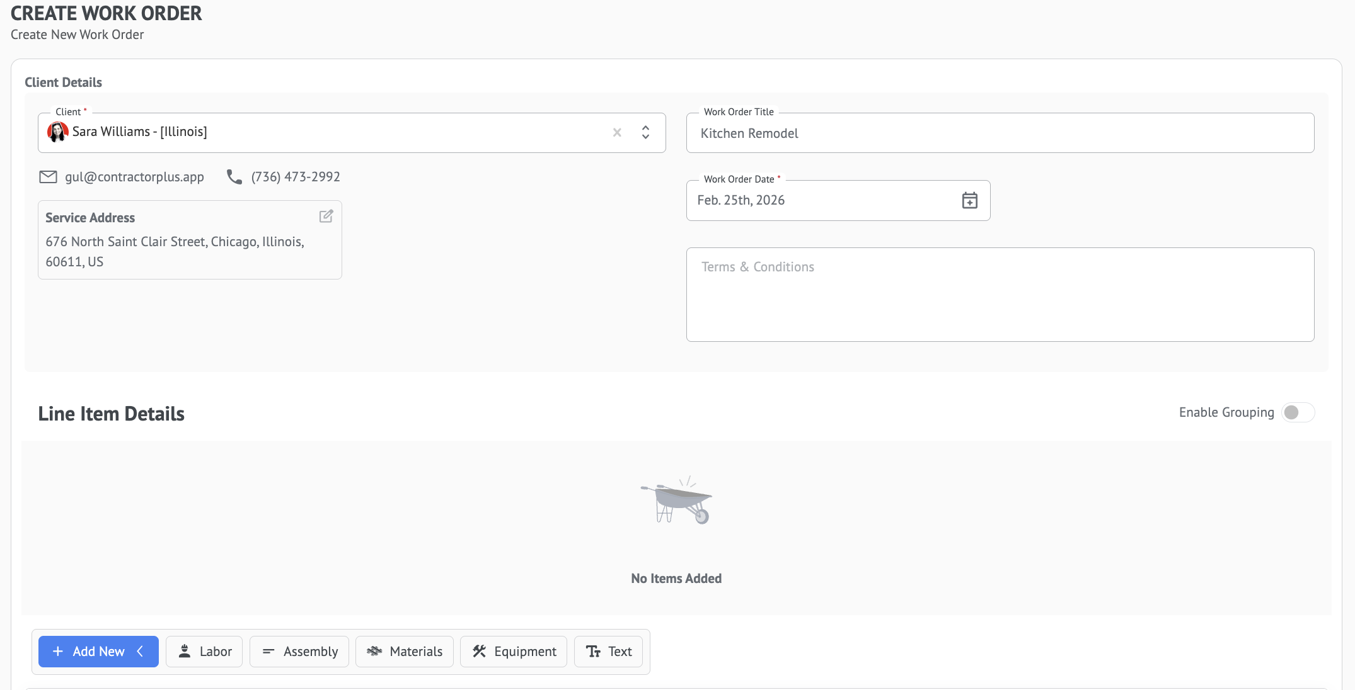The image size is (1355, 690).
Task: Collapse the Add New button menu
Action: [98, 652]
